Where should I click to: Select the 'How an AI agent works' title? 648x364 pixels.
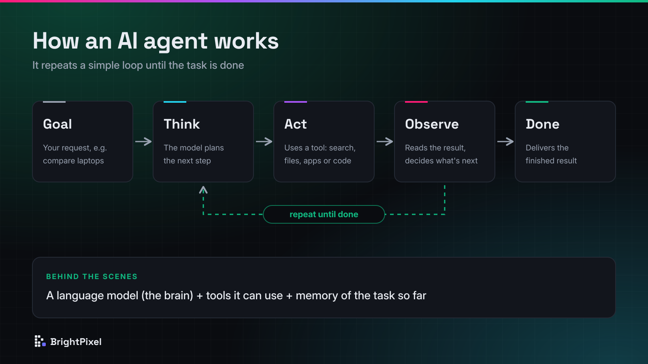click(x=156, y=41)
